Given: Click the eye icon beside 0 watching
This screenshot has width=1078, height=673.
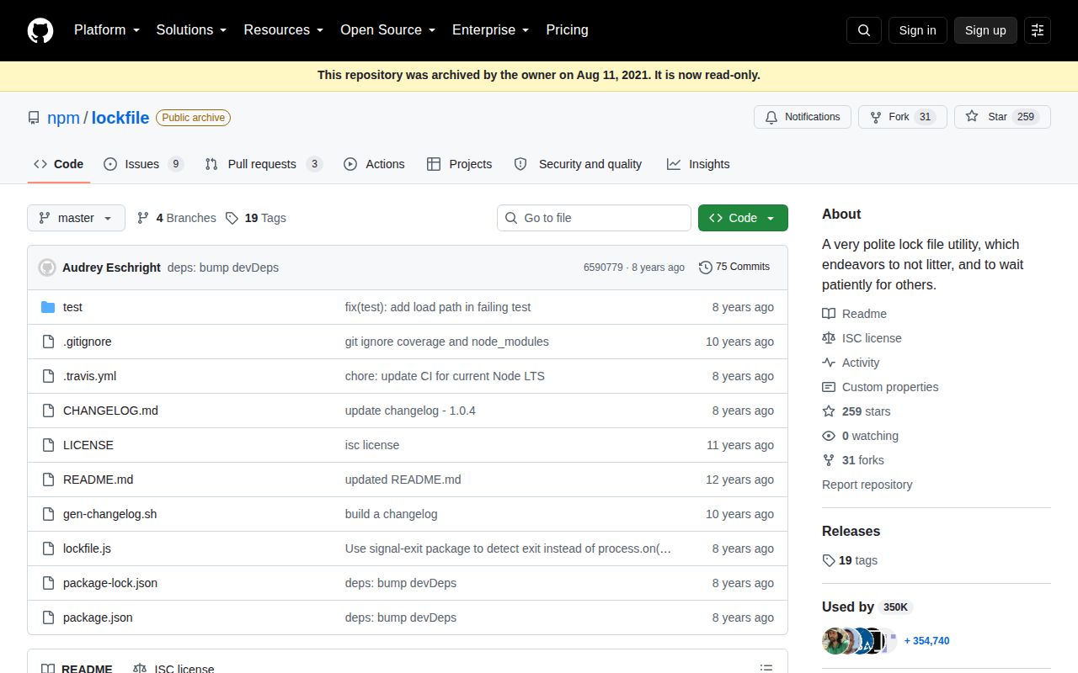Looking at the screenshot, I should 829,436.
